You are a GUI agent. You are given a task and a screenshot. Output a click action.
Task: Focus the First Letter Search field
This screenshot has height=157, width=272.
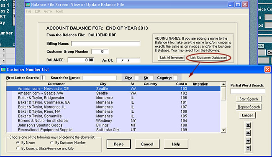pyautogui.click(x=43, y=78)
